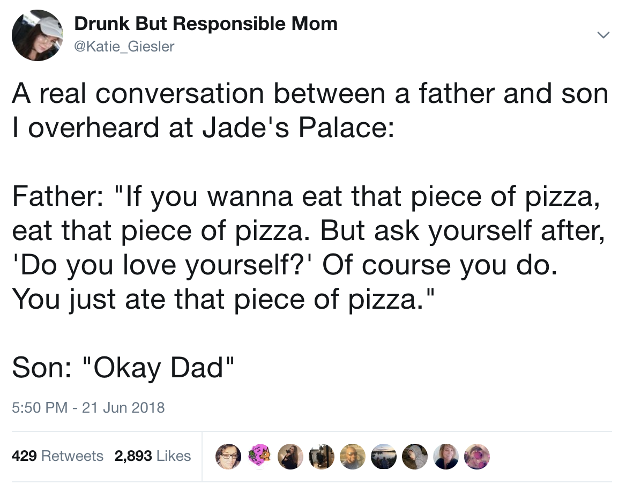
Task: Open the fourth liker's dark doorway avatar
Action: coord(322,457)
